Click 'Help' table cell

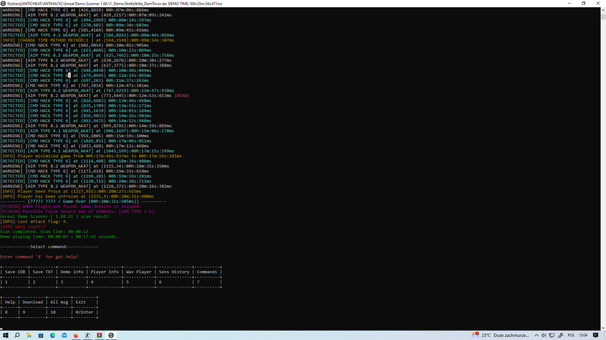point(10,302)
